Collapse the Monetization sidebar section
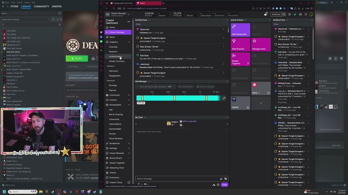The height and width of the screenshot is (195, 348). 129,105
